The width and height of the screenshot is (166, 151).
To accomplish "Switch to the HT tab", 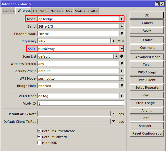I will click(x=35, y=11).
